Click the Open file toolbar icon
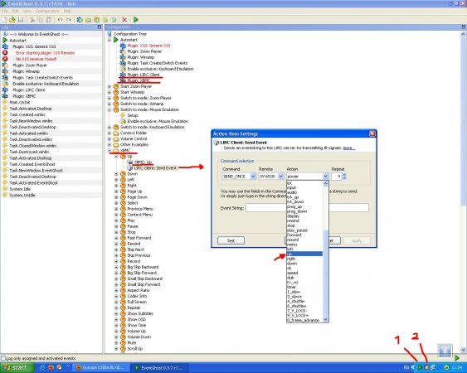Viewport: 467px width, 373px height. pos(12,20)
